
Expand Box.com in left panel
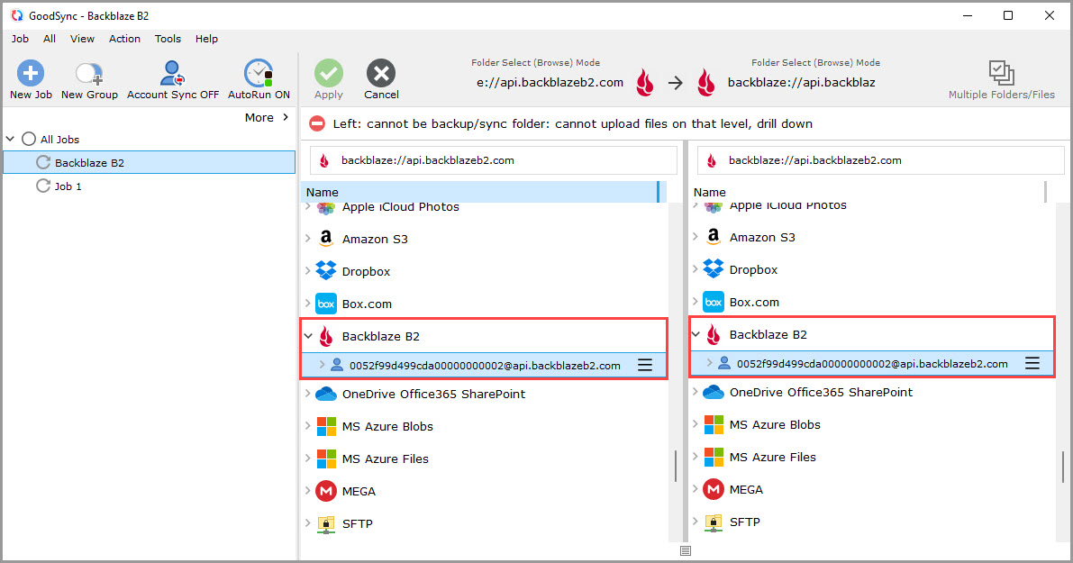(308, 303)
